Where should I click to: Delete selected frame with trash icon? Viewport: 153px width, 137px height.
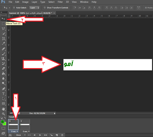[62, 135]
